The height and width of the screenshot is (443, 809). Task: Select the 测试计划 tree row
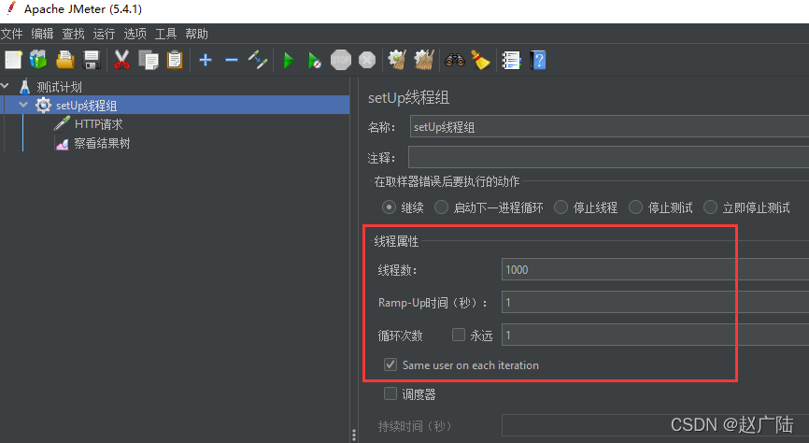pyautogui.click(x=60, y=87)
